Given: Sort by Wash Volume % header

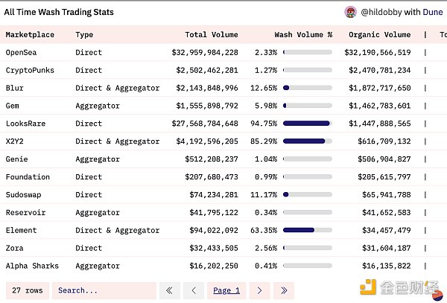Looking at the screenshot, I should coord(303,34).
